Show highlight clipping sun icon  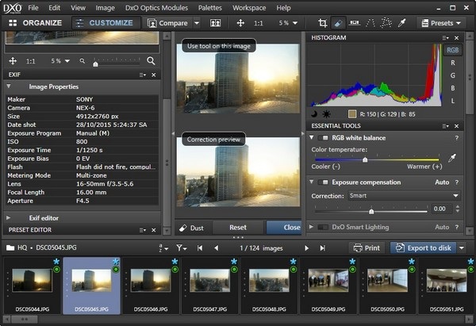(x=326, y=114)
